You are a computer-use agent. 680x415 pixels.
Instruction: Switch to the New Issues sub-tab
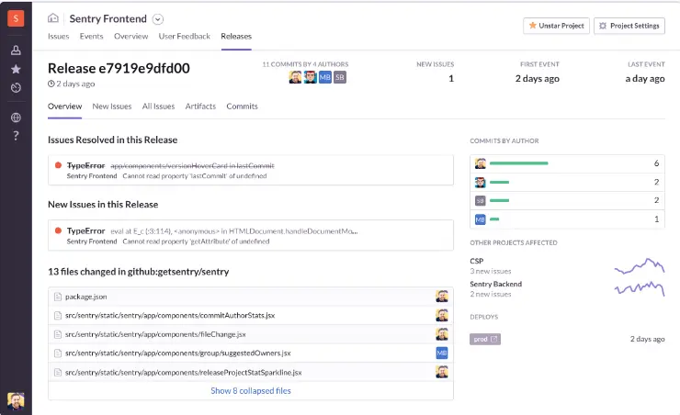click(112, 107)
